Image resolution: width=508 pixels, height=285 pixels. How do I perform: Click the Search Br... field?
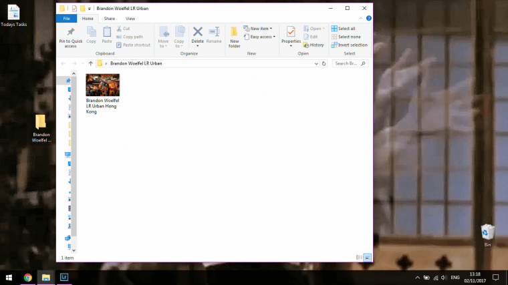[x=350, y=63]
